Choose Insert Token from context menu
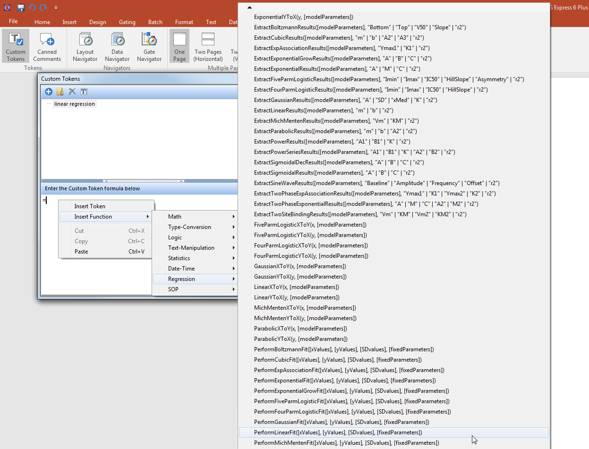 [x=90, y=206]
